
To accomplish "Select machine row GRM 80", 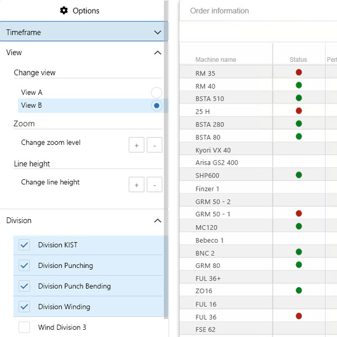I will [258, 265].
